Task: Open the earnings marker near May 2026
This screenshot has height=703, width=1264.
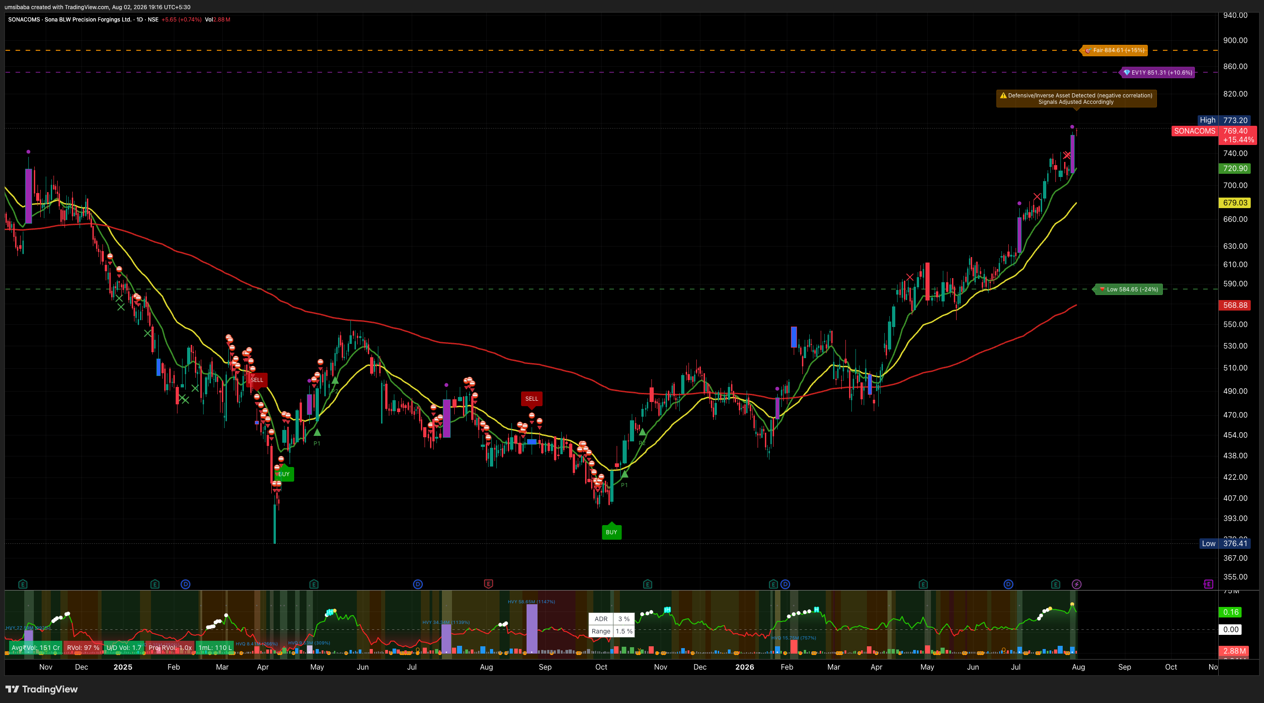Action: point(923,584)
